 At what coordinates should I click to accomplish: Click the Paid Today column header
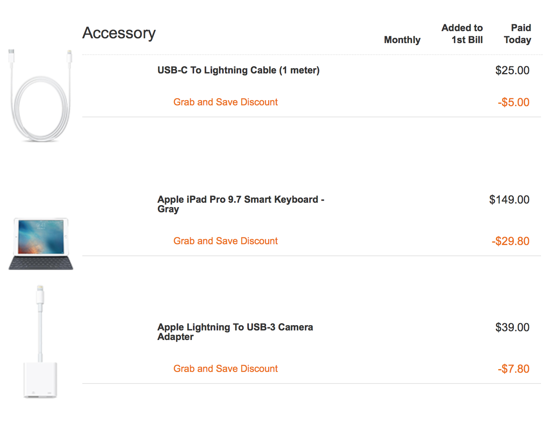point(517,34)
